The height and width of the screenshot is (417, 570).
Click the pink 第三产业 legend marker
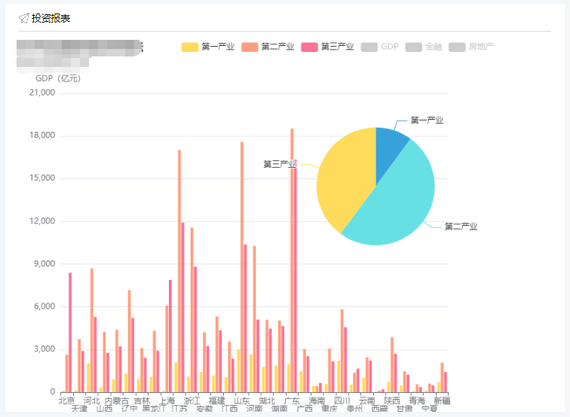tap(309, 47)
